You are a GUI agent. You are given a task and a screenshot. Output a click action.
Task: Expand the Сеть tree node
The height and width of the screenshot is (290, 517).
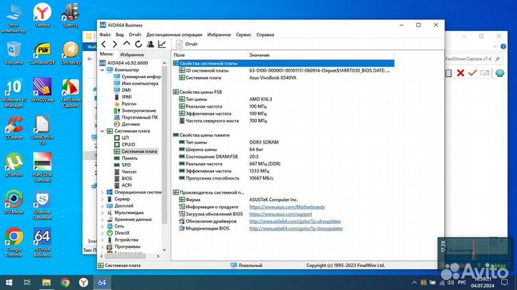click(102, 226)
